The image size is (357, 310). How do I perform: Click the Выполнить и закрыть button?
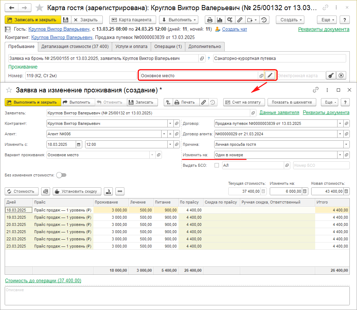[33, 102]
